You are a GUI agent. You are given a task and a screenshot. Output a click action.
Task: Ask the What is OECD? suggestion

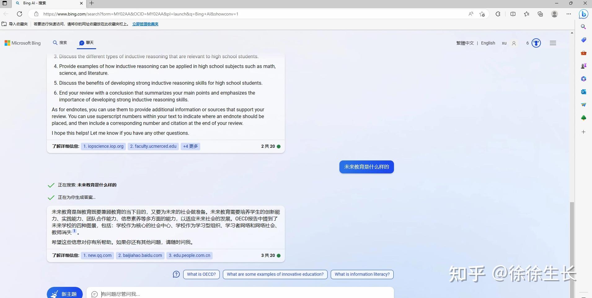pyautogui.click(x=201, y=274)
